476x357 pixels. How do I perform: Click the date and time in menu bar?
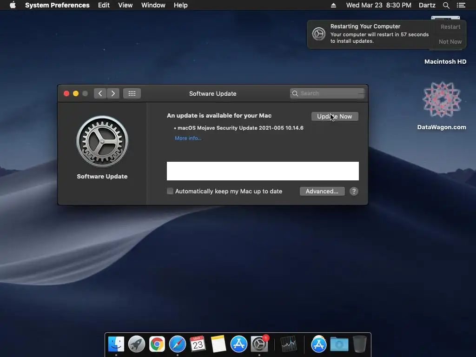378,5
